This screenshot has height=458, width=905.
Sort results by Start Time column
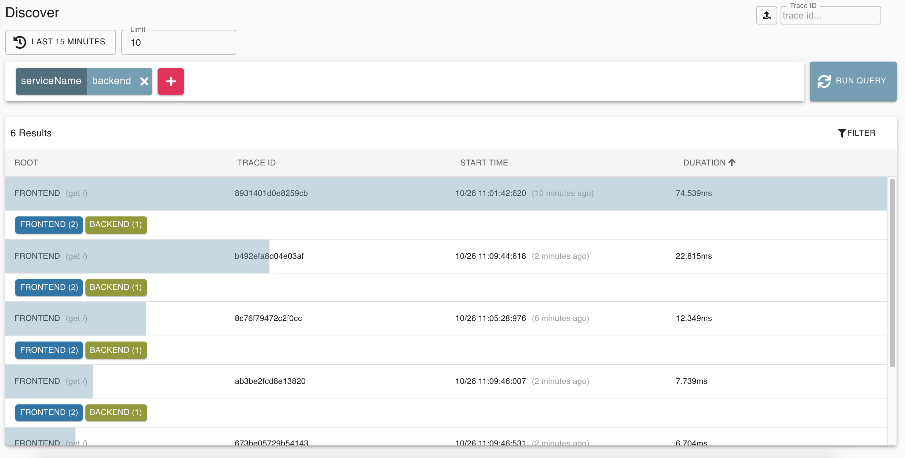pos(484,162)
